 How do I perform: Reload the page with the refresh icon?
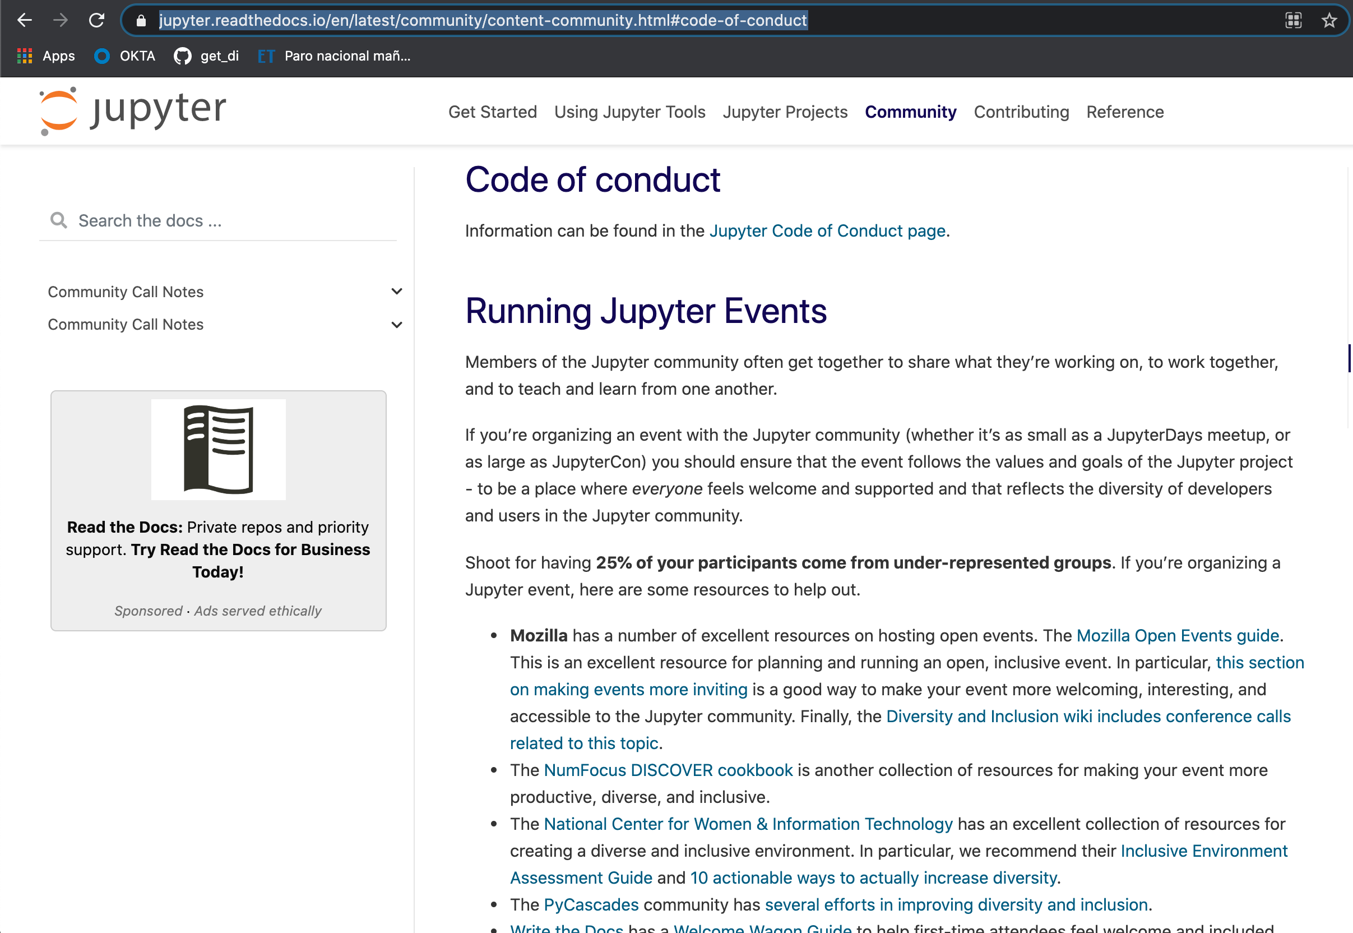pos(96,20)
